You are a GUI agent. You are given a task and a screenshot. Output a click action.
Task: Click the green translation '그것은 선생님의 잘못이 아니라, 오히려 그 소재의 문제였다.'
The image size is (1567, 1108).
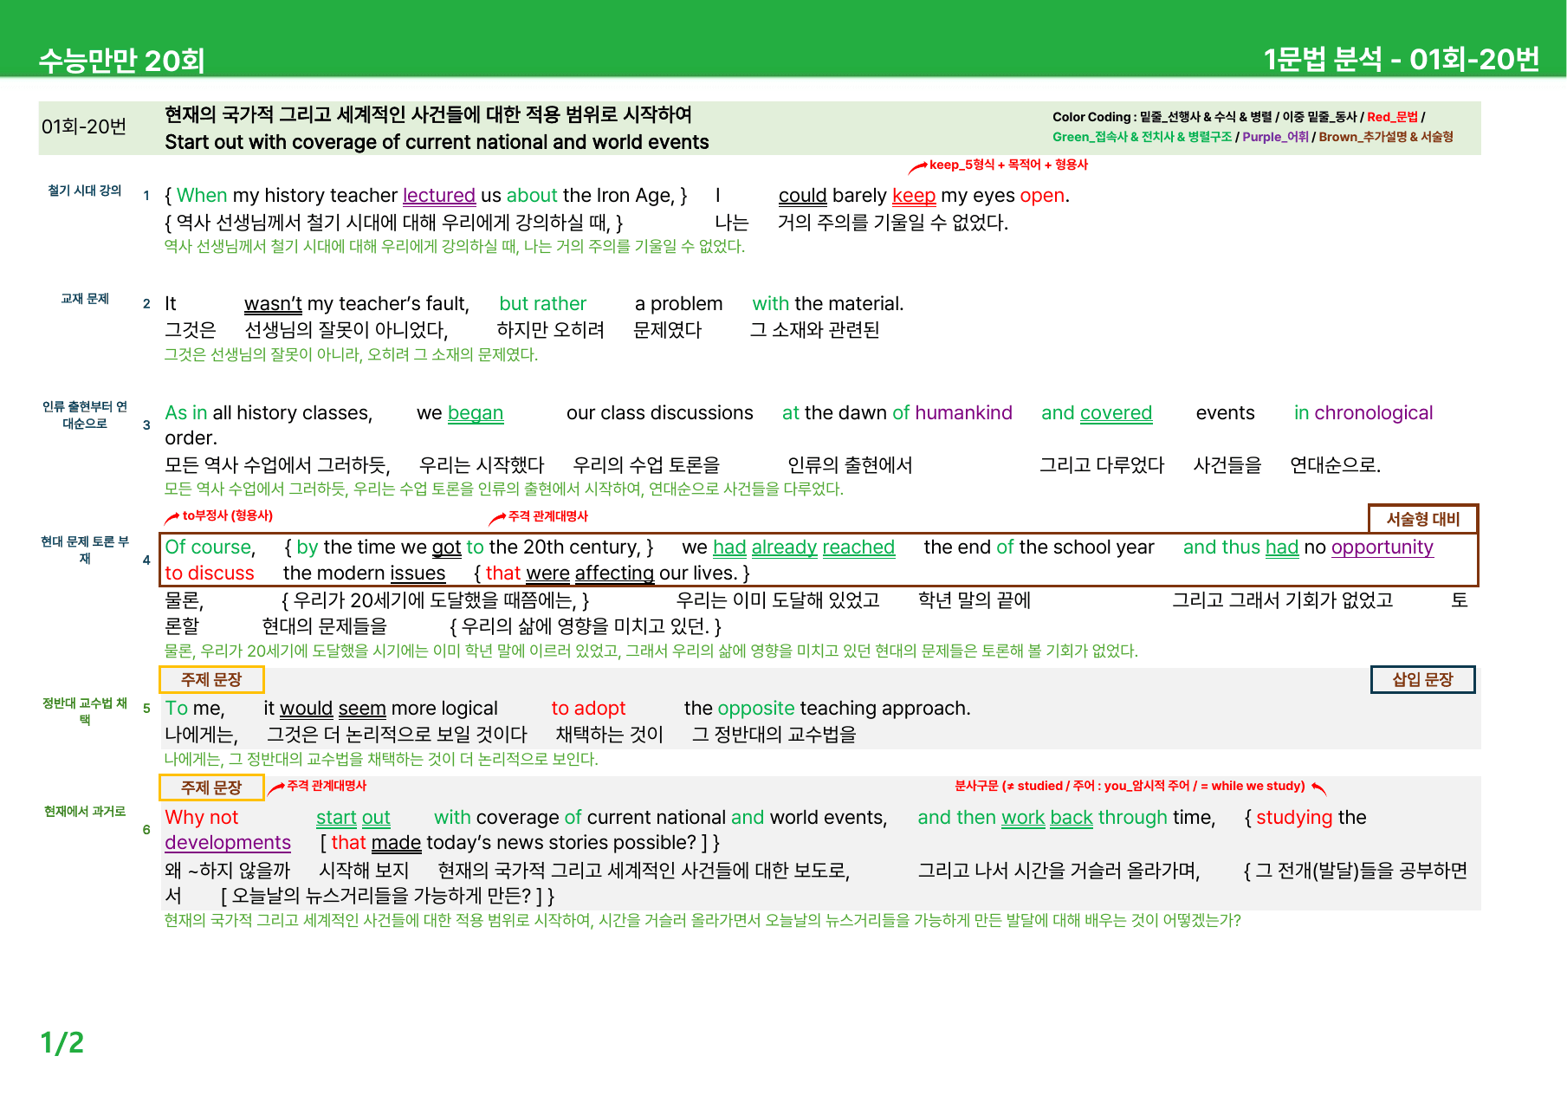point(351,354)
